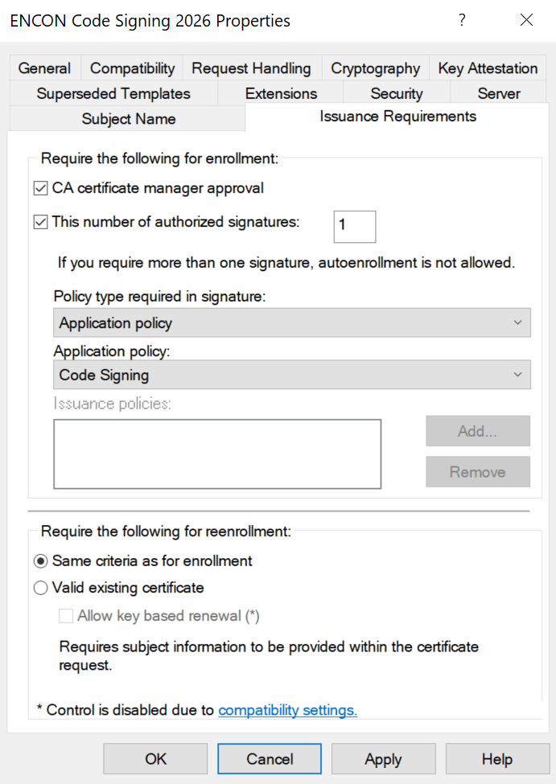Edit the number of authorized signatures
The height and width of the screenshot is (784, 556).
[x=355, y=227]
